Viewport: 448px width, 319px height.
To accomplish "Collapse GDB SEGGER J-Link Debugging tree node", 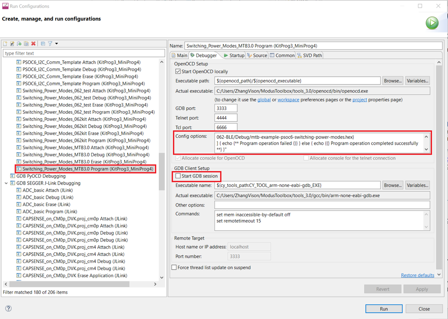I will (x=6, y=183).
